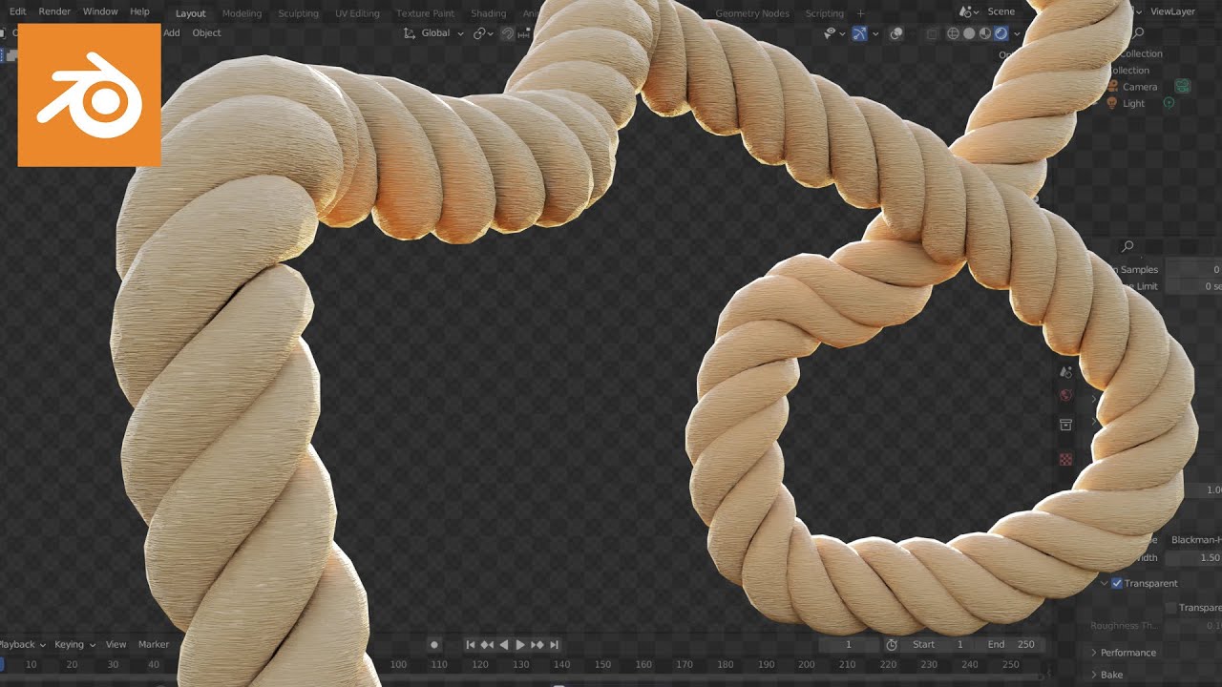
Task: Open the scene browse dropdown icon
Action: click(x=969, y=11)
